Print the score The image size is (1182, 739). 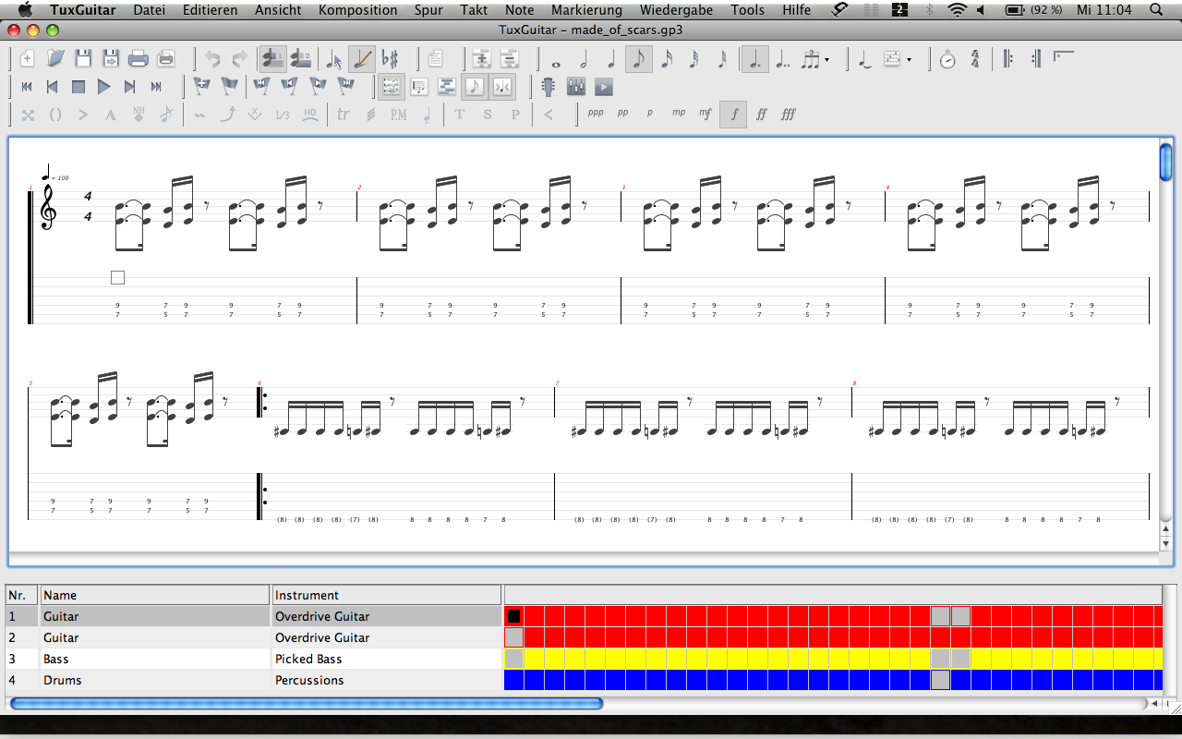click(x=139, y=59)
